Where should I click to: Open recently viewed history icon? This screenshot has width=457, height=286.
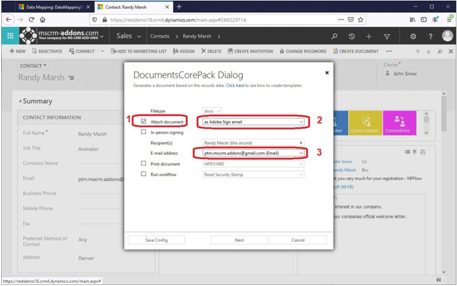(351, 36)
